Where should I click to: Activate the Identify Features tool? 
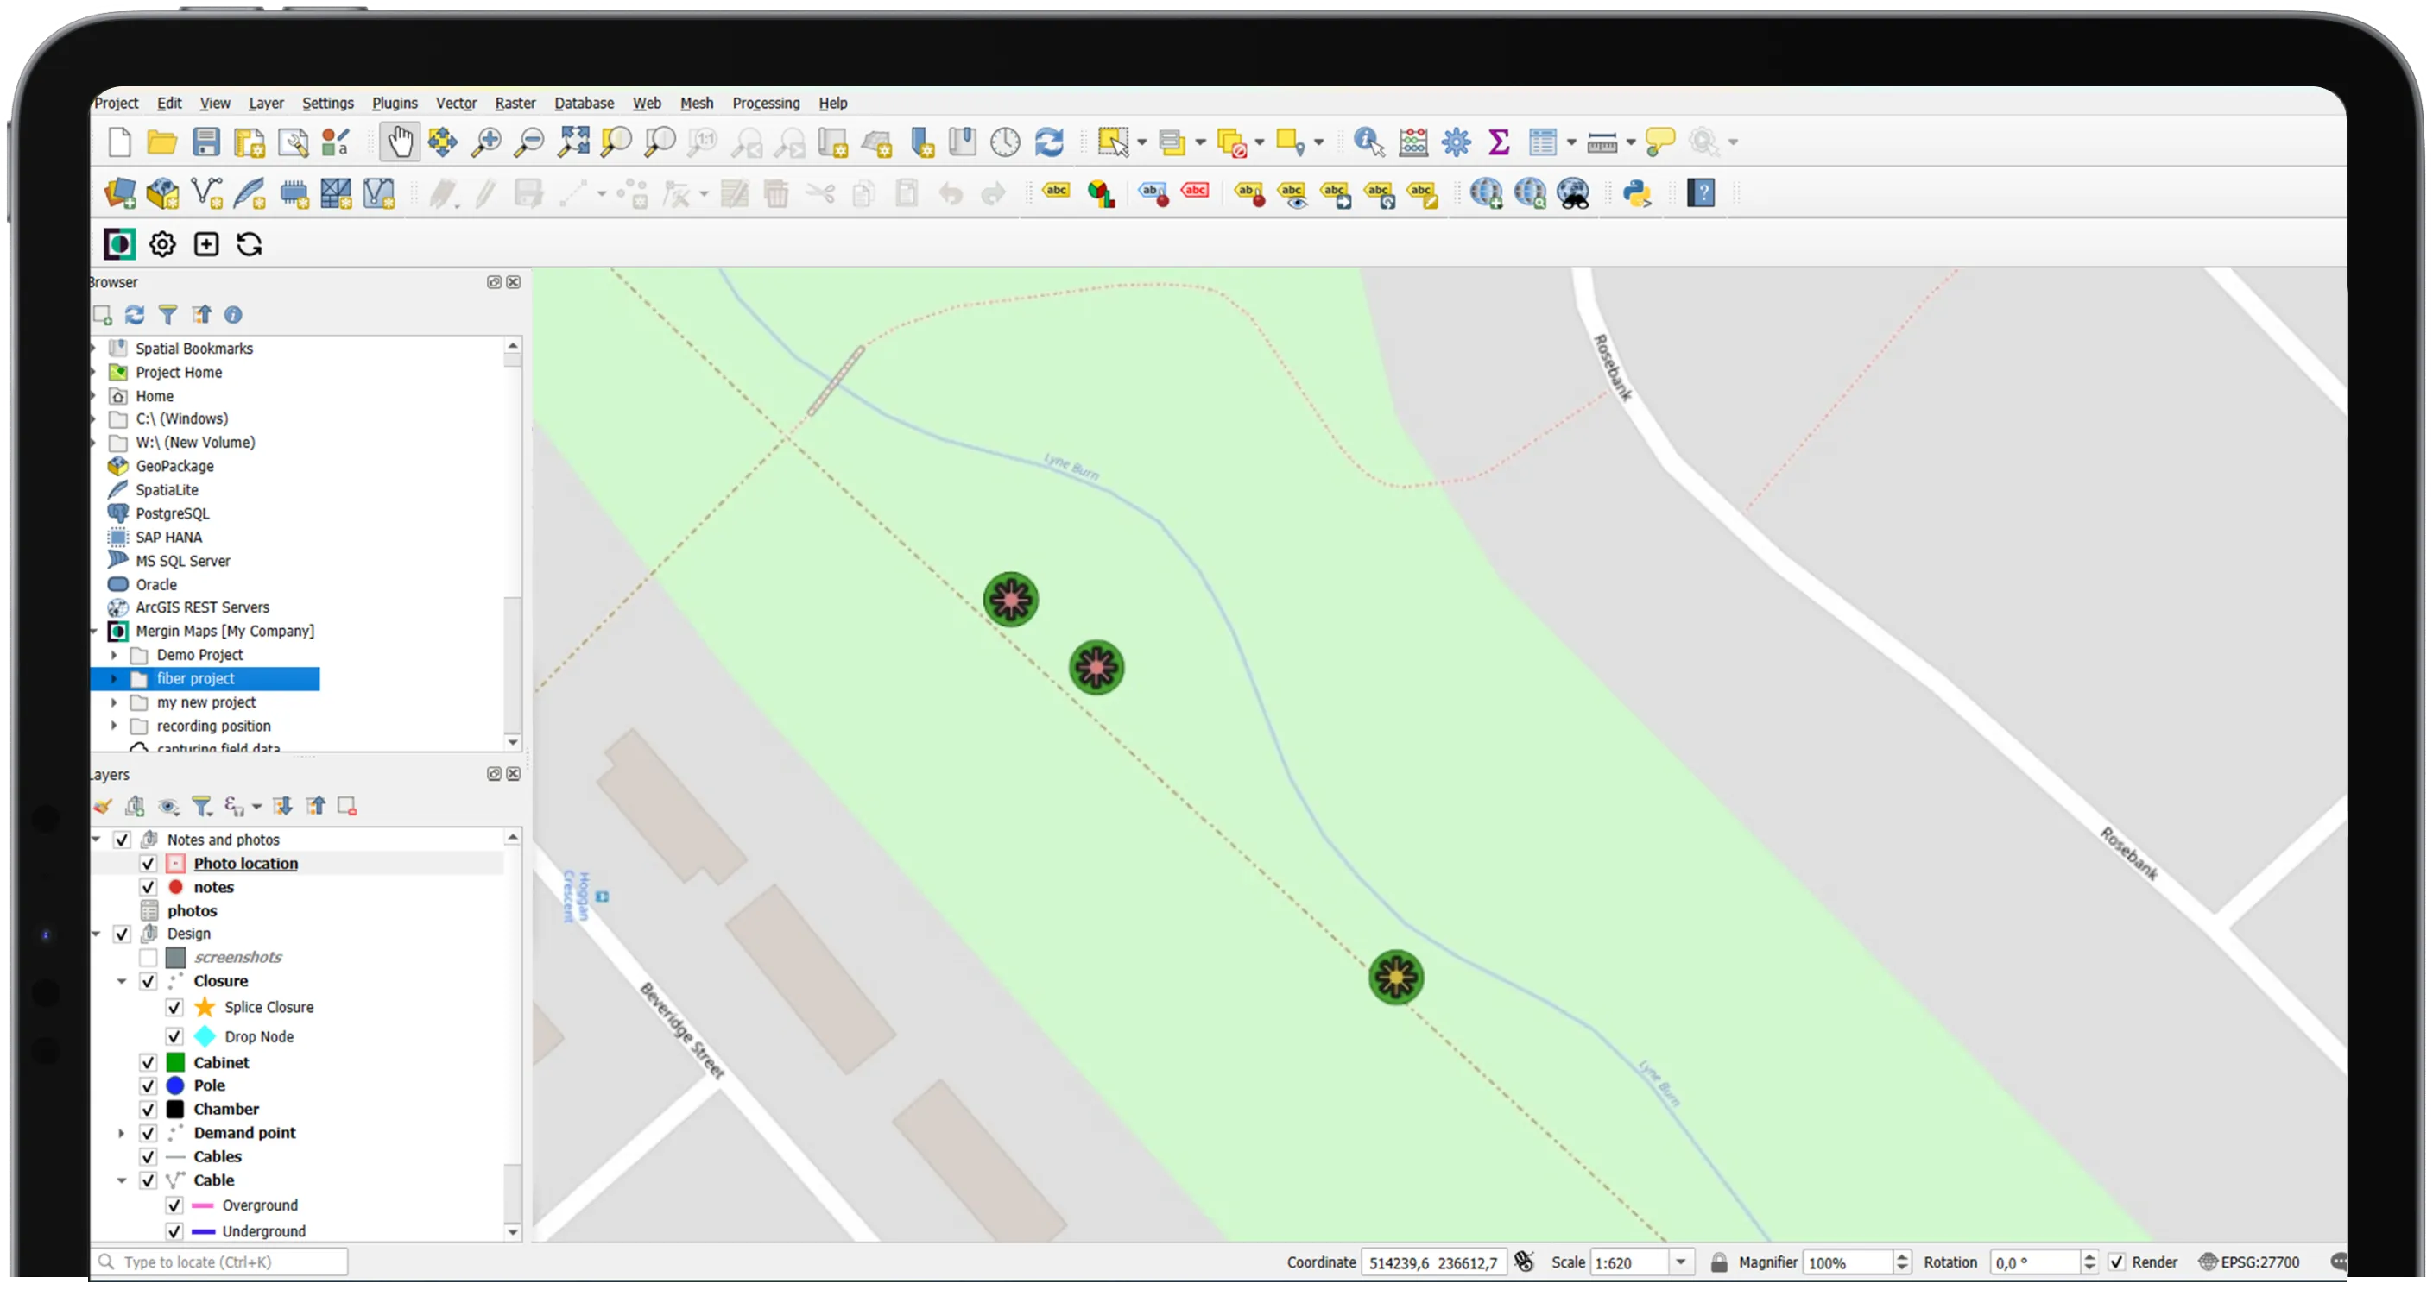pos(1367,142)
